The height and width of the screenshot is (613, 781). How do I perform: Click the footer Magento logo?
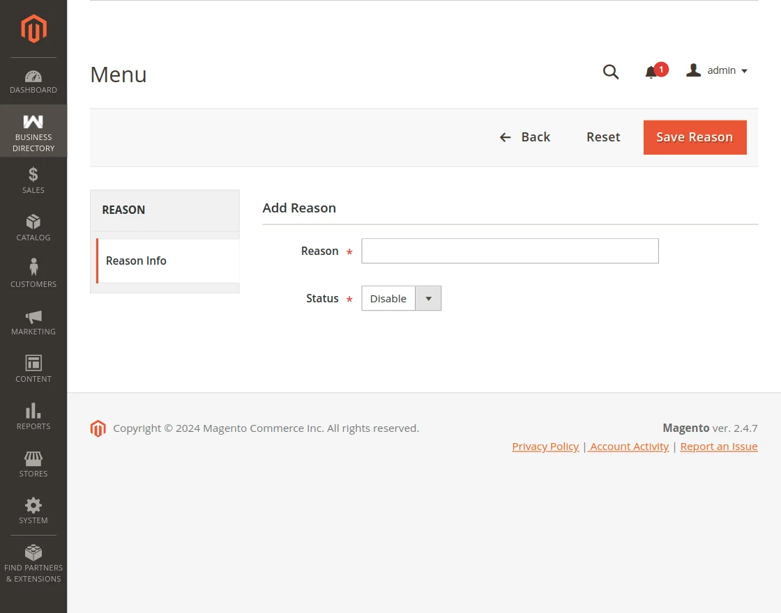pyautogui.click(x=98, y=428)
